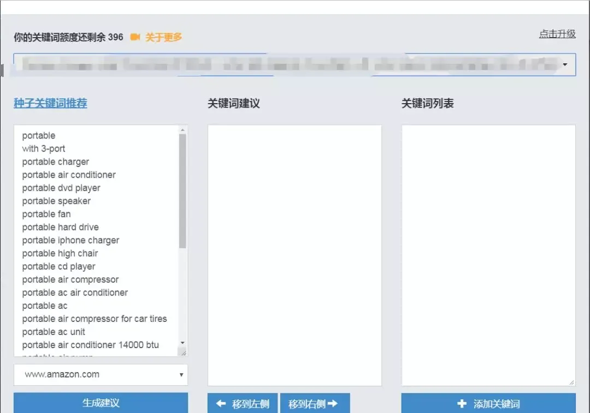The image size is (590, 413).
Task: Open the 种子关键词推荐 link
Action: pyautogui.click(x=50, y=103)
